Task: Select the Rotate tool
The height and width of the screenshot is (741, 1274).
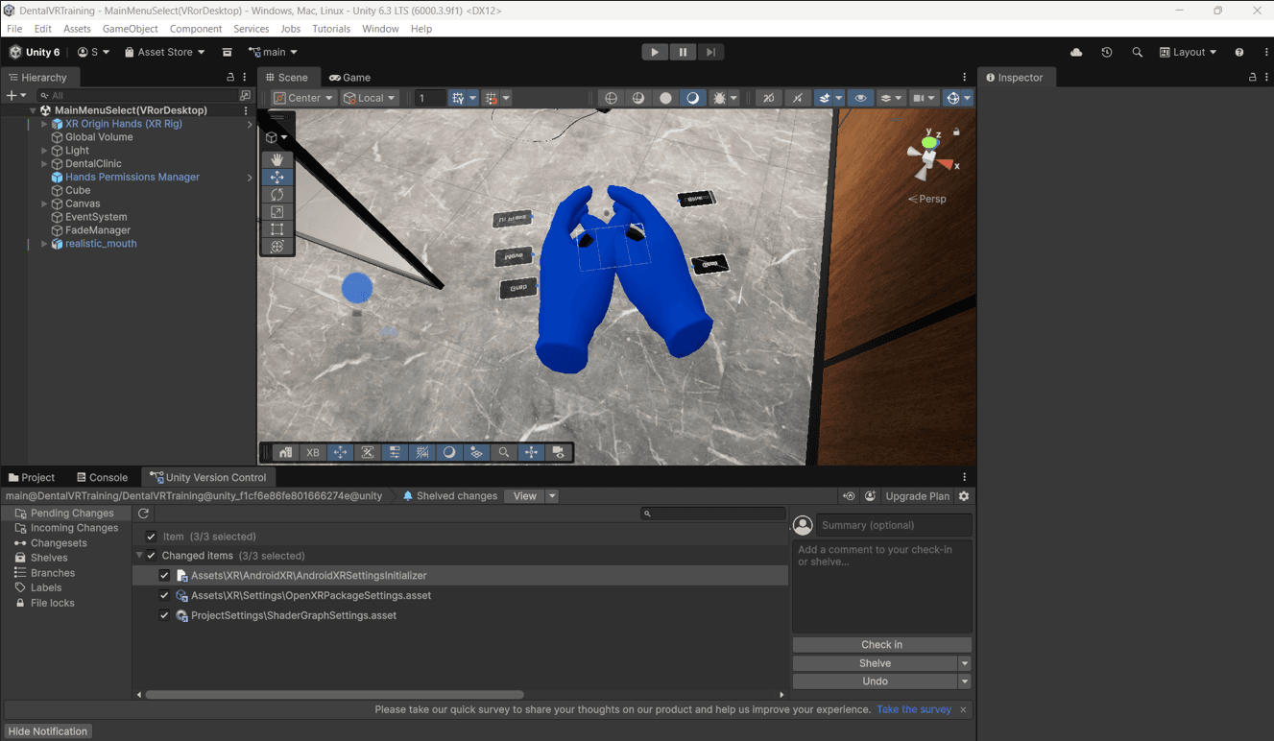Action: [277, 194]
